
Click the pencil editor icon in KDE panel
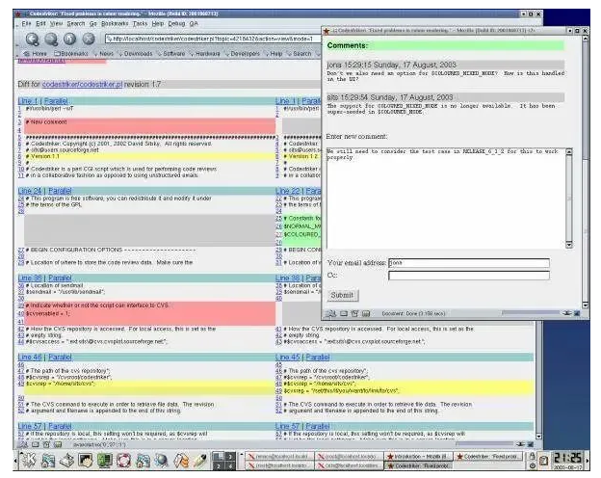(199, 460)
